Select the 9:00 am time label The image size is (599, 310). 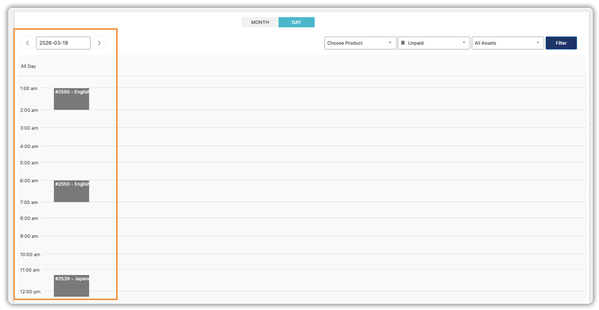(x=29, y=236)
